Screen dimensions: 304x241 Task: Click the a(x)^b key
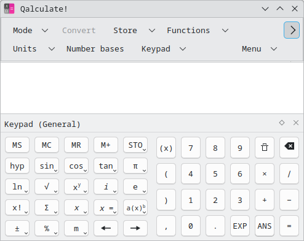point(135,207)
